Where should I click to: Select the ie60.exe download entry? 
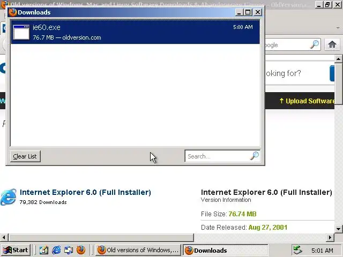(x=135, y=32)
